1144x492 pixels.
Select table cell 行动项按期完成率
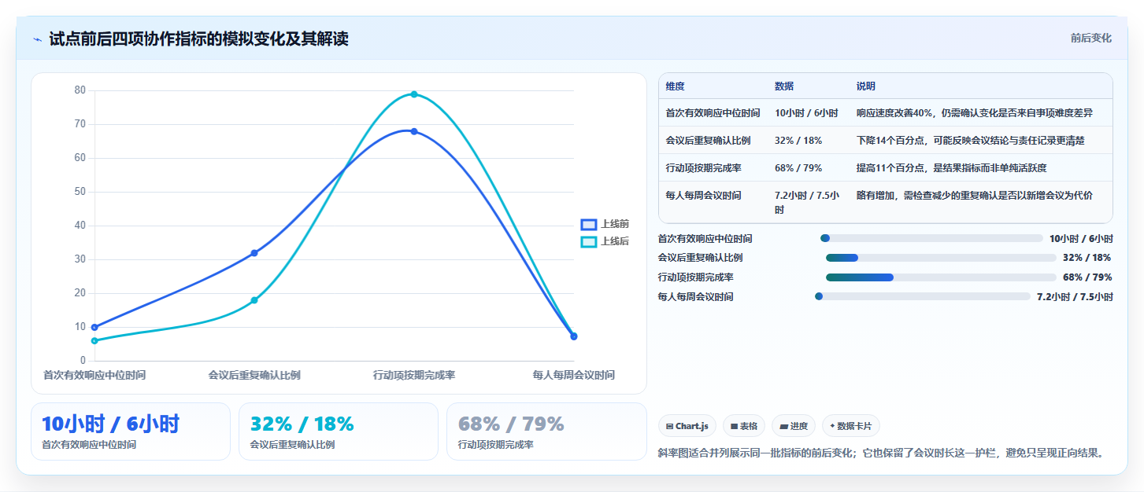703,168
